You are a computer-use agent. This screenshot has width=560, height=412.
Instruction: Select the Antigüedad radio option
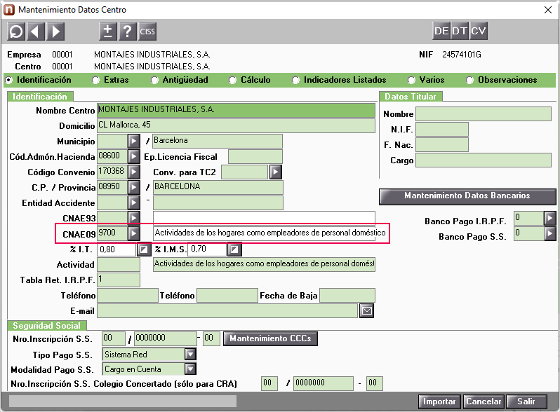tap(154, 81)
